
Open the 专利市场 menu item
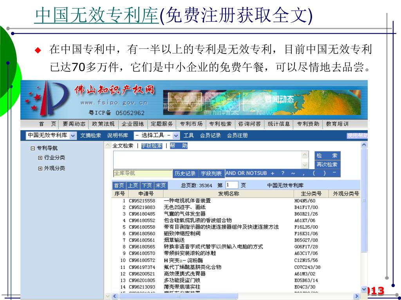click(x=191, y=124)
